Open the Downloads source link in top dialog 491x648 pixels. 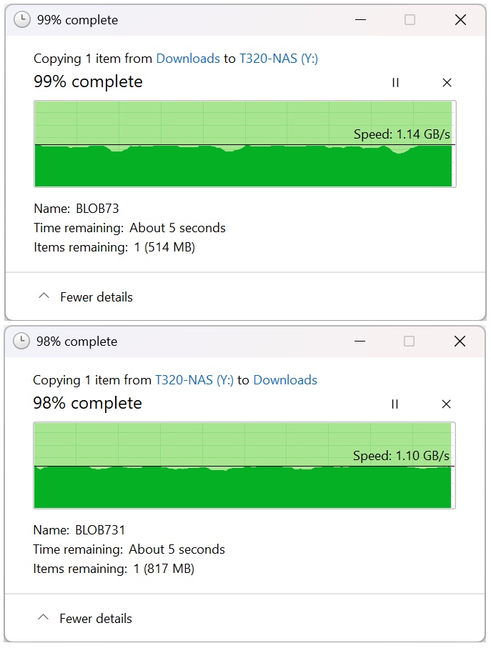click(188, 59)
